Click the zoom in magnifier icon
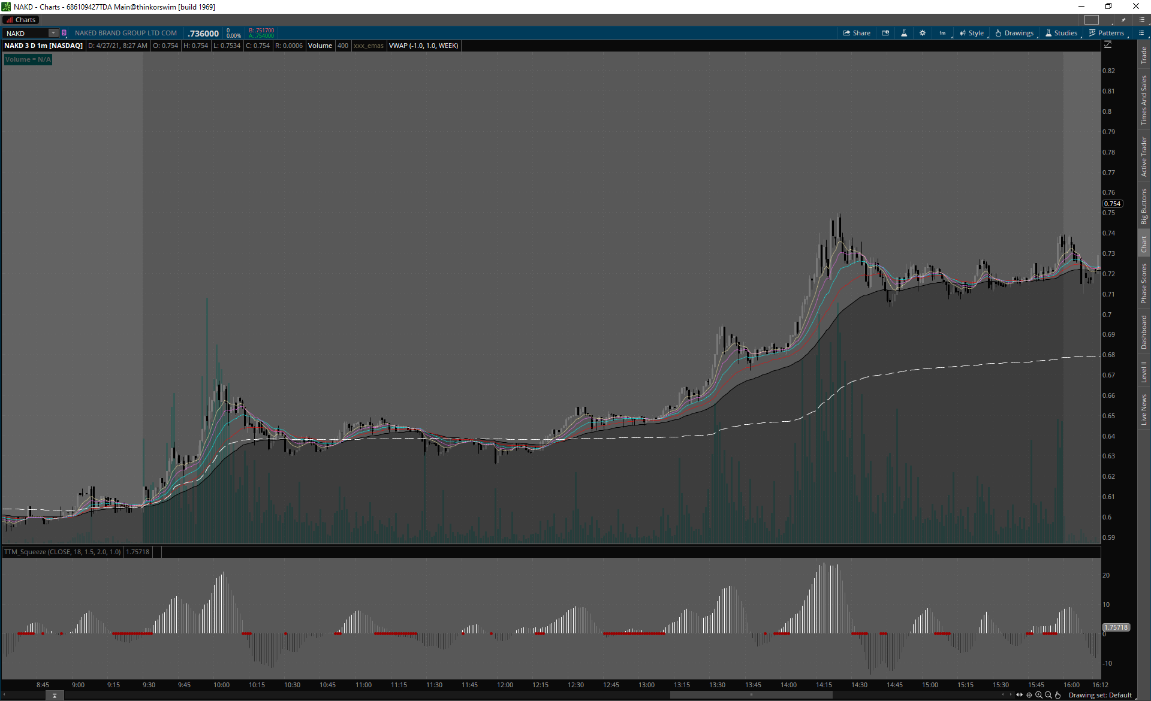The height and width of the screenshot is (701, 1151). pos(1039,695)
